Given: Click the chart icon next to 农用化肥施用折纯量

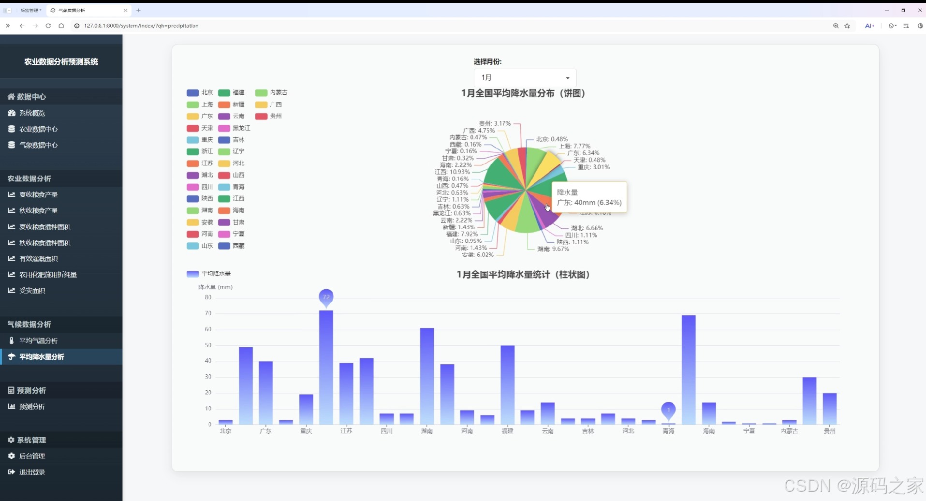Looking at the screenshot, I should [11, 275].
